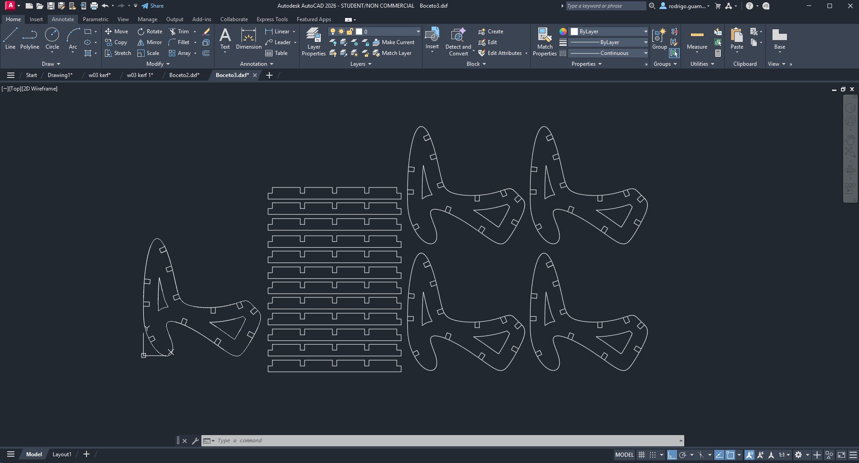Open the layer selection dropdown
The image size is (859, 463).
[x=374, y=32]
